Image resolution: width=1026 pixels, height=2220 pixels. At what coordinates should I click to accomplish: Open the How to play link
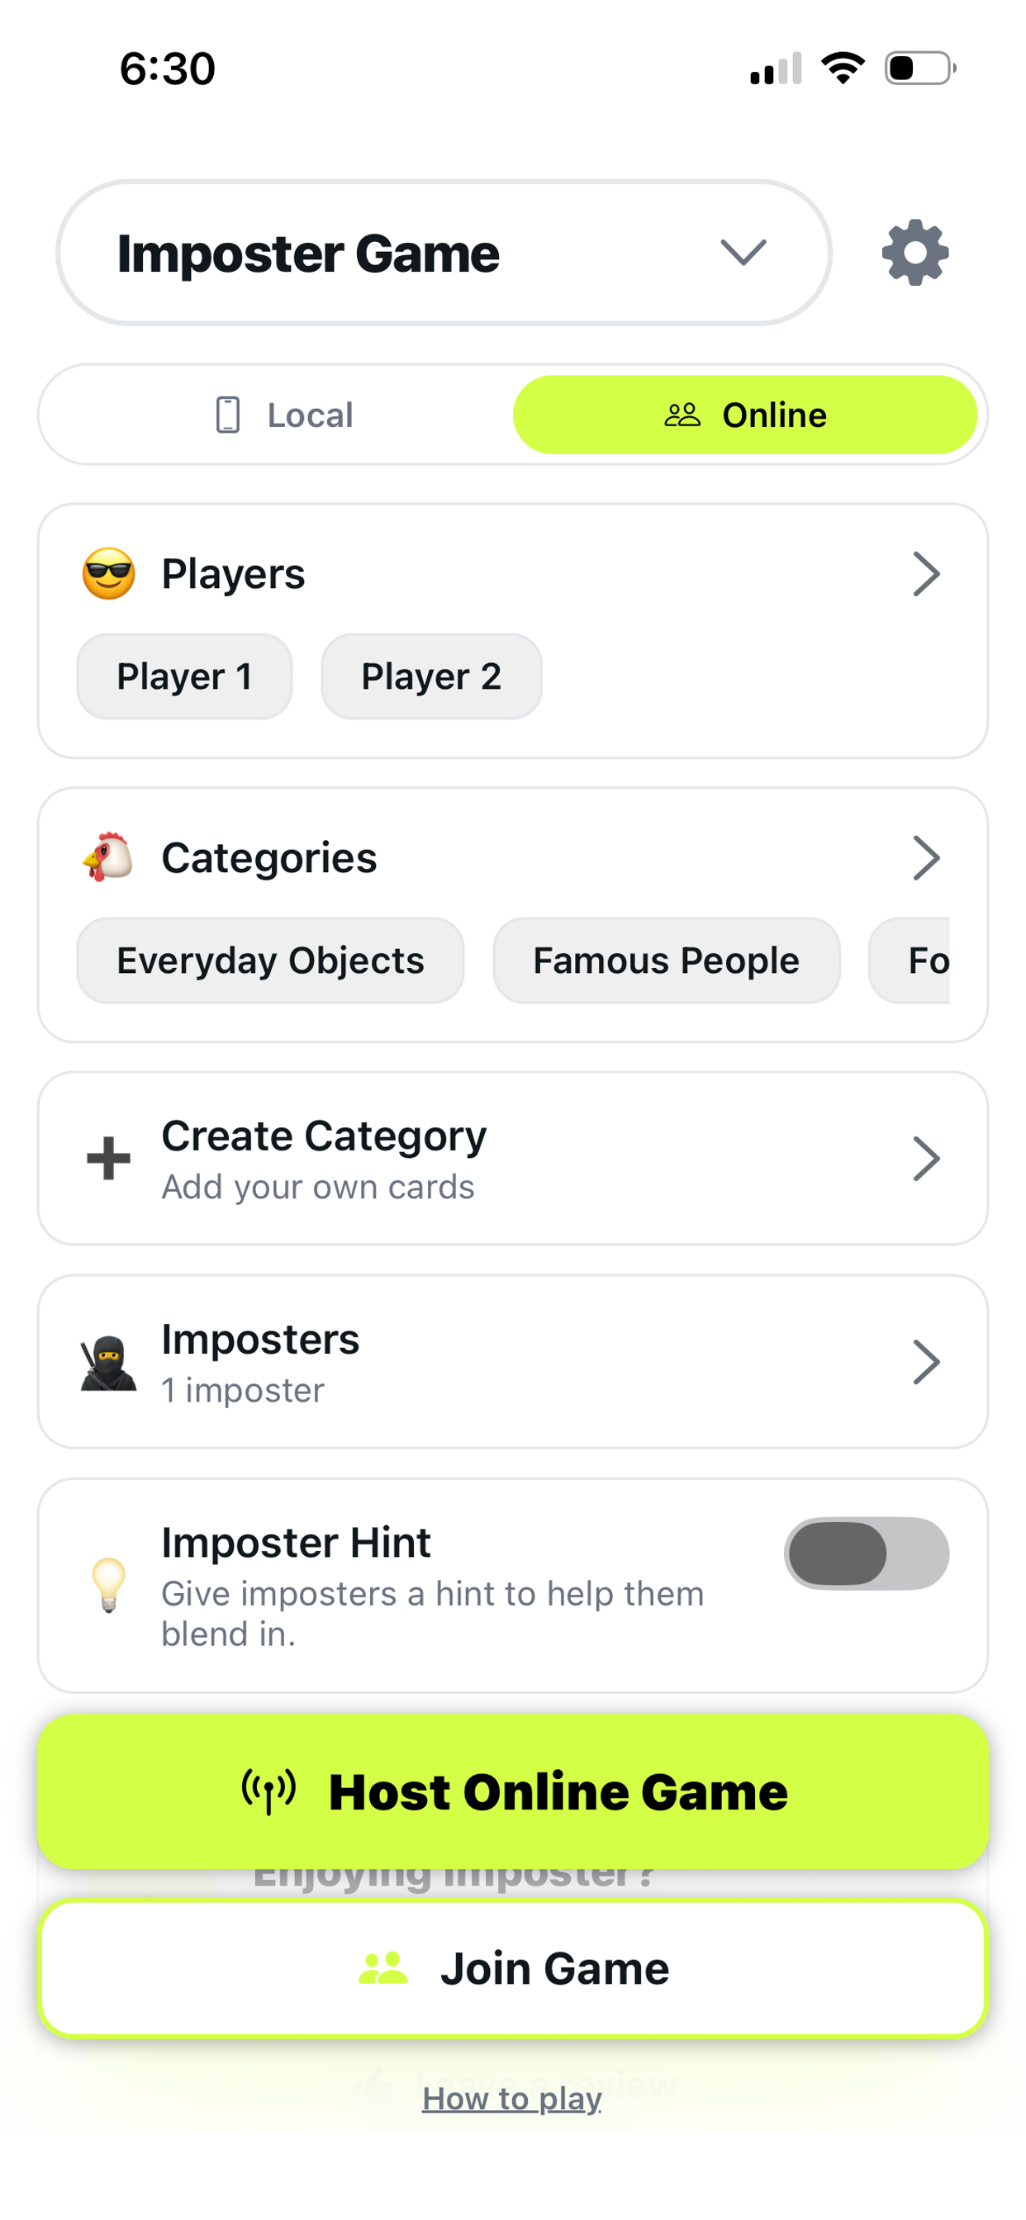[x=512, y=2099]
